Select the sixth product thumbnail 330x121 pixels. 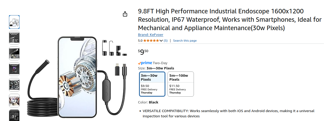tap(14, 101)
